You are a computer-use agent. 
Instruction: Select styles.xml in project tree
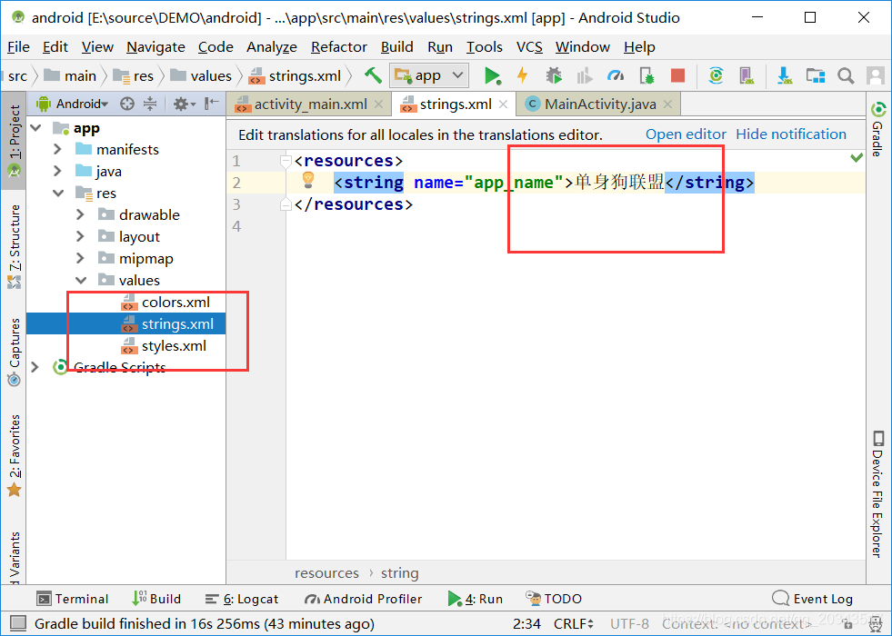(x=174, y=346)
